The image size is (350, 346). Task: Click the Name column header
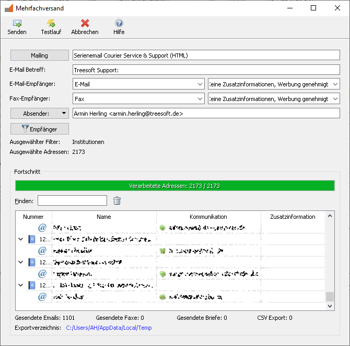tap(104, 217)
